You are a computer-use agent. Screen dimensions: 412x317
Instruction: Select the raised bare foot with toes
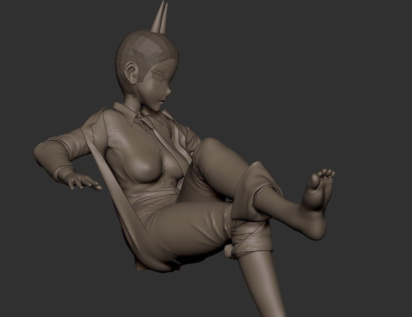click(317, 204)
